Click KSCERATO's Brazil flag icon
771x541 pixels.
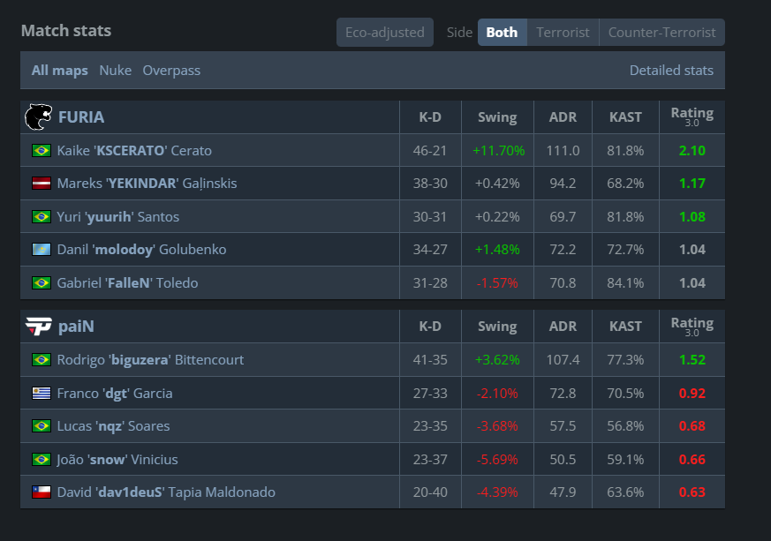pyautogui.click(x=42, y=150)
